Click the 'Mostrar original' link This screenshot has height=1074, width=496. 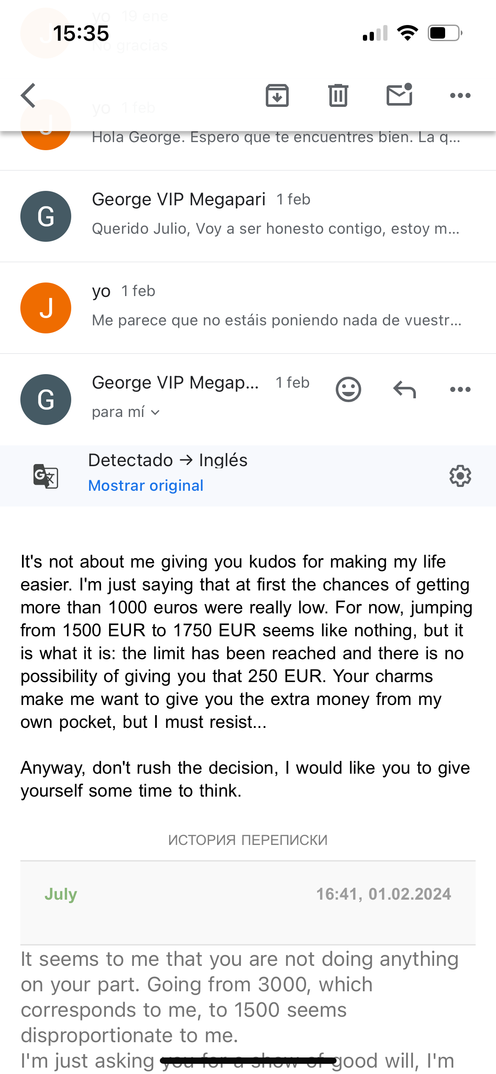145,486
